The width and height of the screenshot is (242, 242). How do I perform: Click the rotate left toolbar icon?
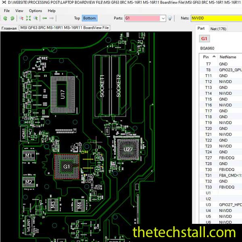pos(5,18)
